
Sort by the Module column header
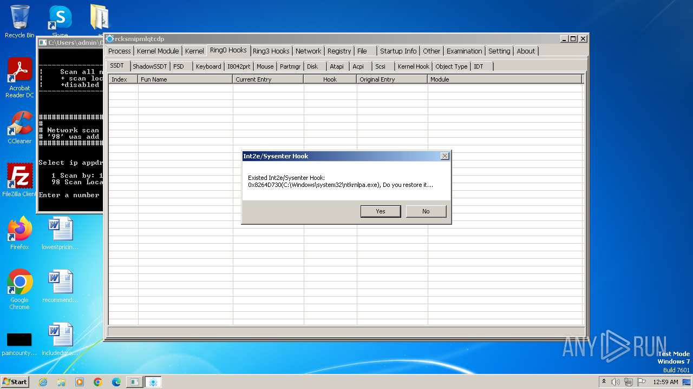(505, 79)
